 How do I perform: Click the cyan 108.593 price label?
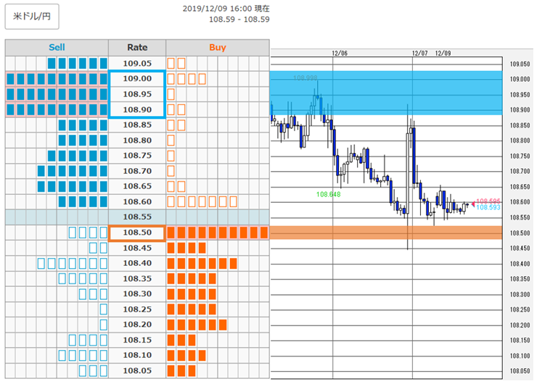click(488, 207)
